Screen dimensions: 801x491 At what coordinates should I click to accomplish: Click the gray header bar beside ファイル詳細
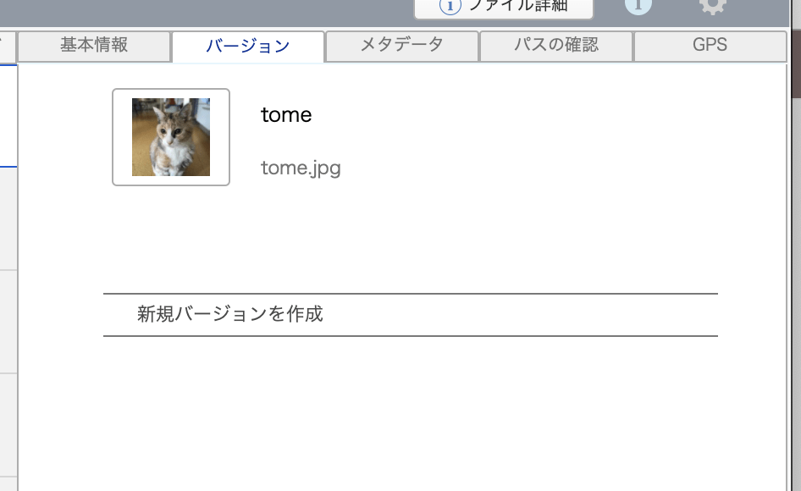(x=204, y=13)
